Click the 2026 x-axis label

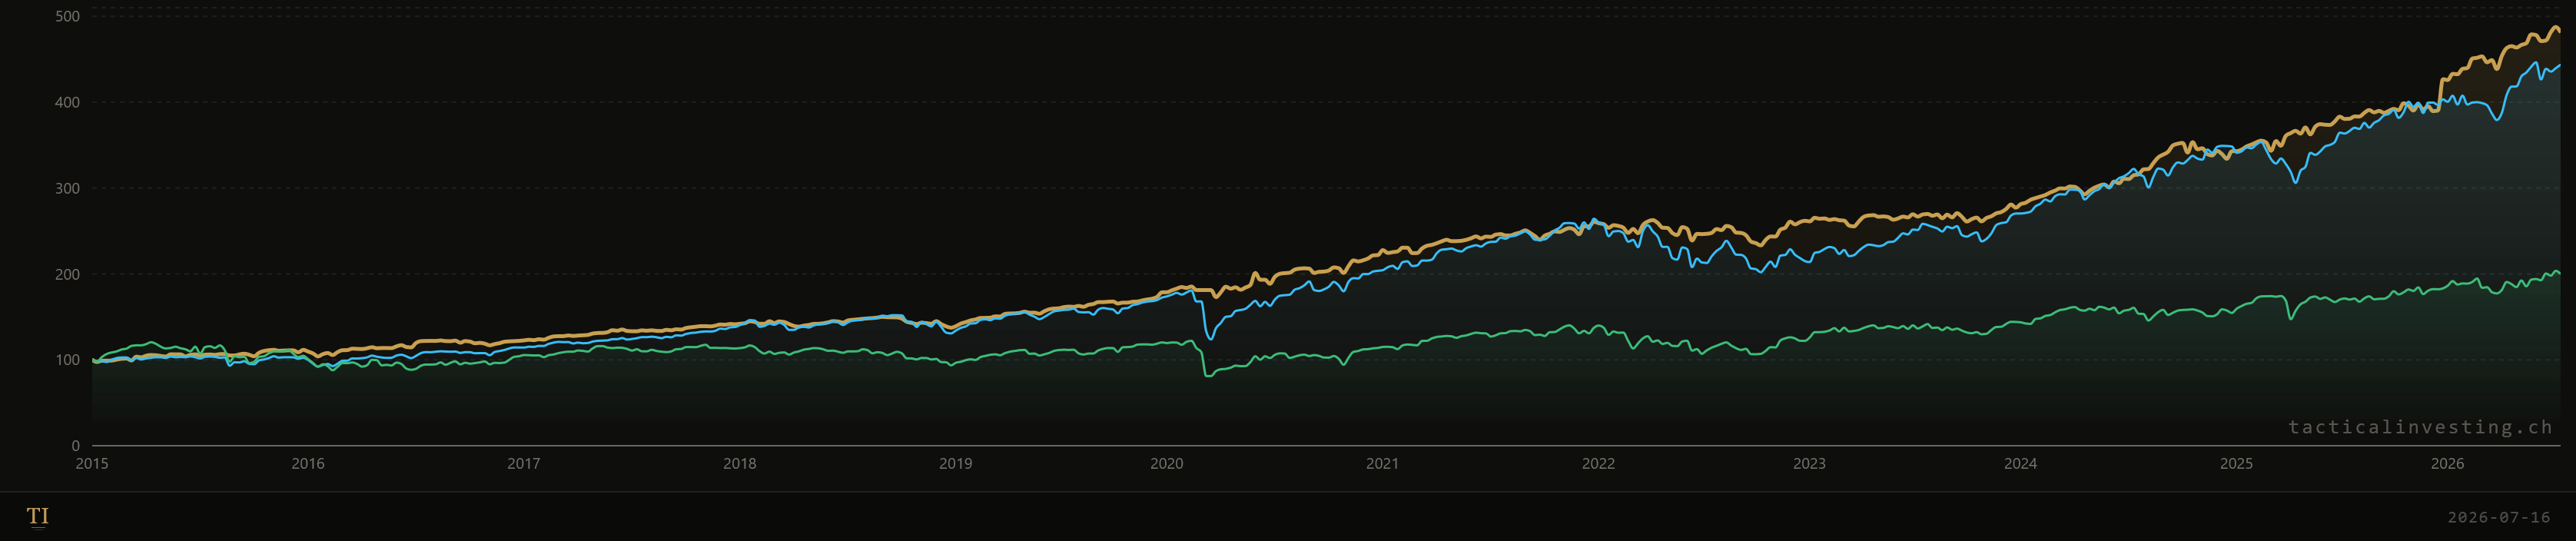[x=2448, y=463]
